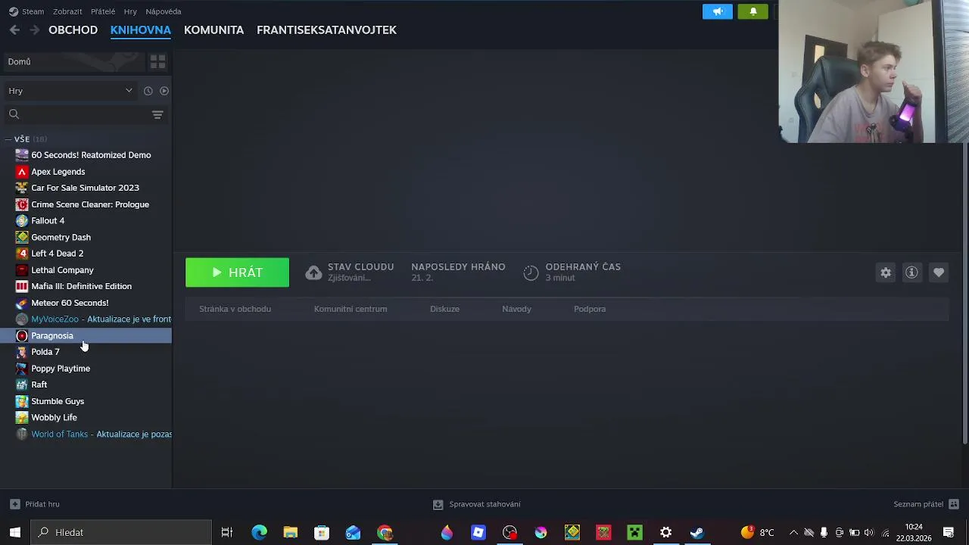Open the Nápověda menu
The width and height of the screenshot is (969, 545).
[164, 11]
